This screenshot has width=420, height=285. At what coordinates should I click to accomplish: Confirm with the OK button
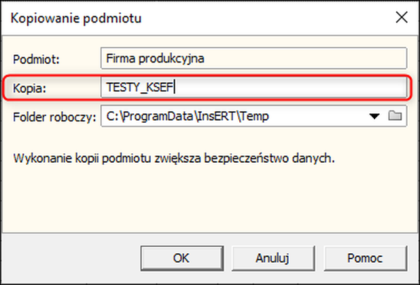[x=181, y=258]
